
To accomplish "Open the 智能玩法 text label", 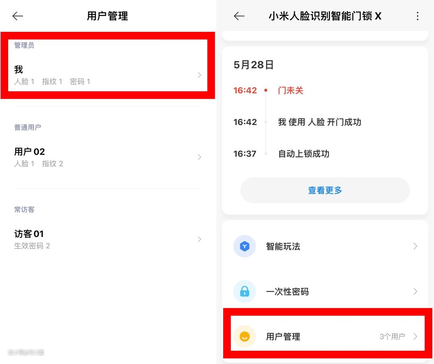I will pos(283,246).
